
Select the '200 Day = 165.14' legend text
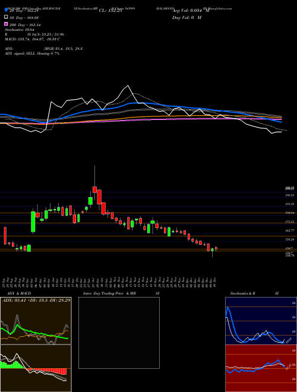(25, 25)
